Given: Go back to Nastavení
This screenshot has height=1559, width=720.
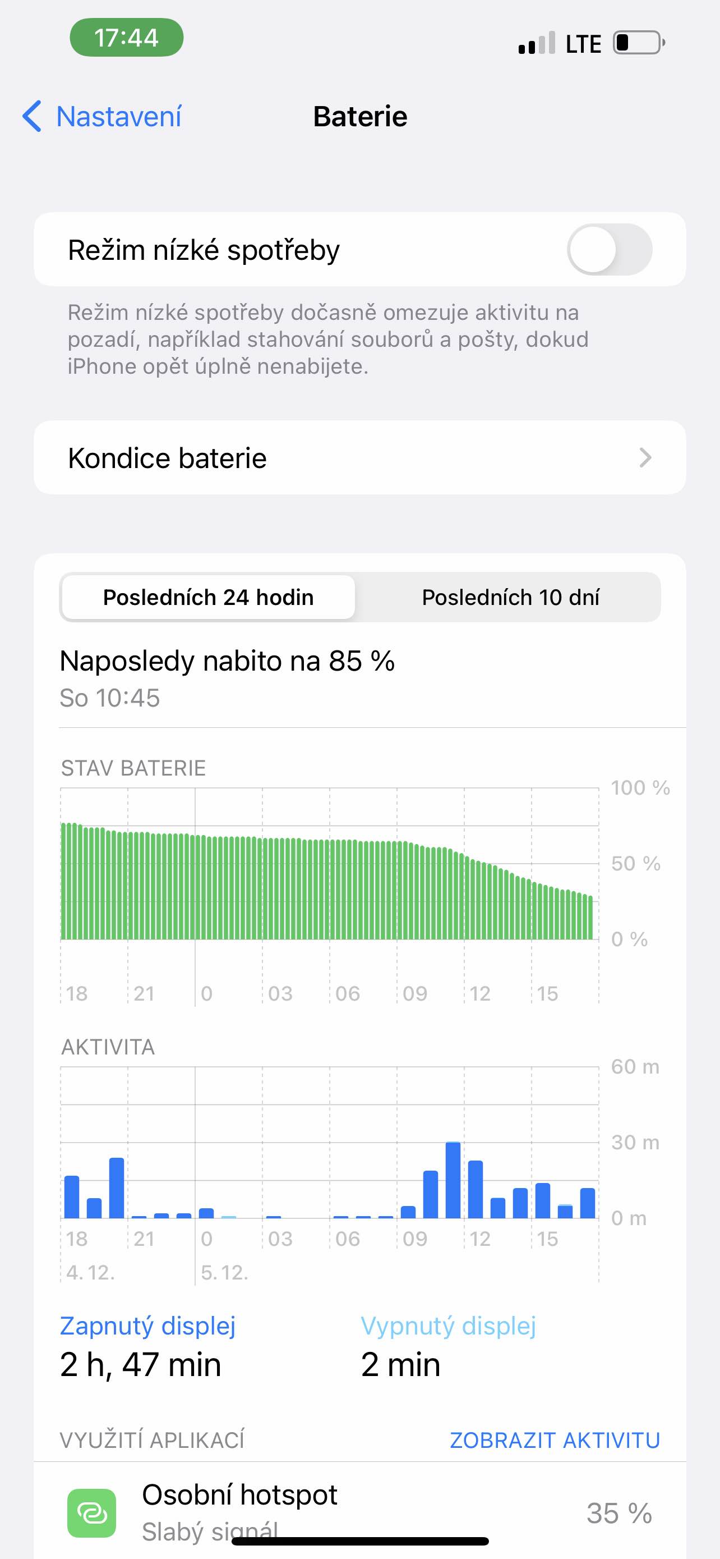Looking at the screenshot, I should pyautogui.click(x=118, y=116).
